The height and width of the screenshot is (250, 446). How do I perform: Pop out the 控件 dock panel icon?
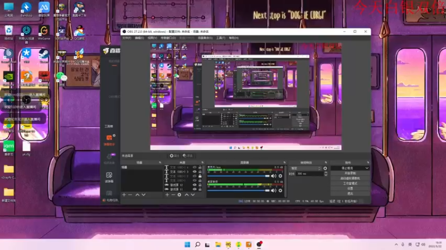tap(368, 162)
